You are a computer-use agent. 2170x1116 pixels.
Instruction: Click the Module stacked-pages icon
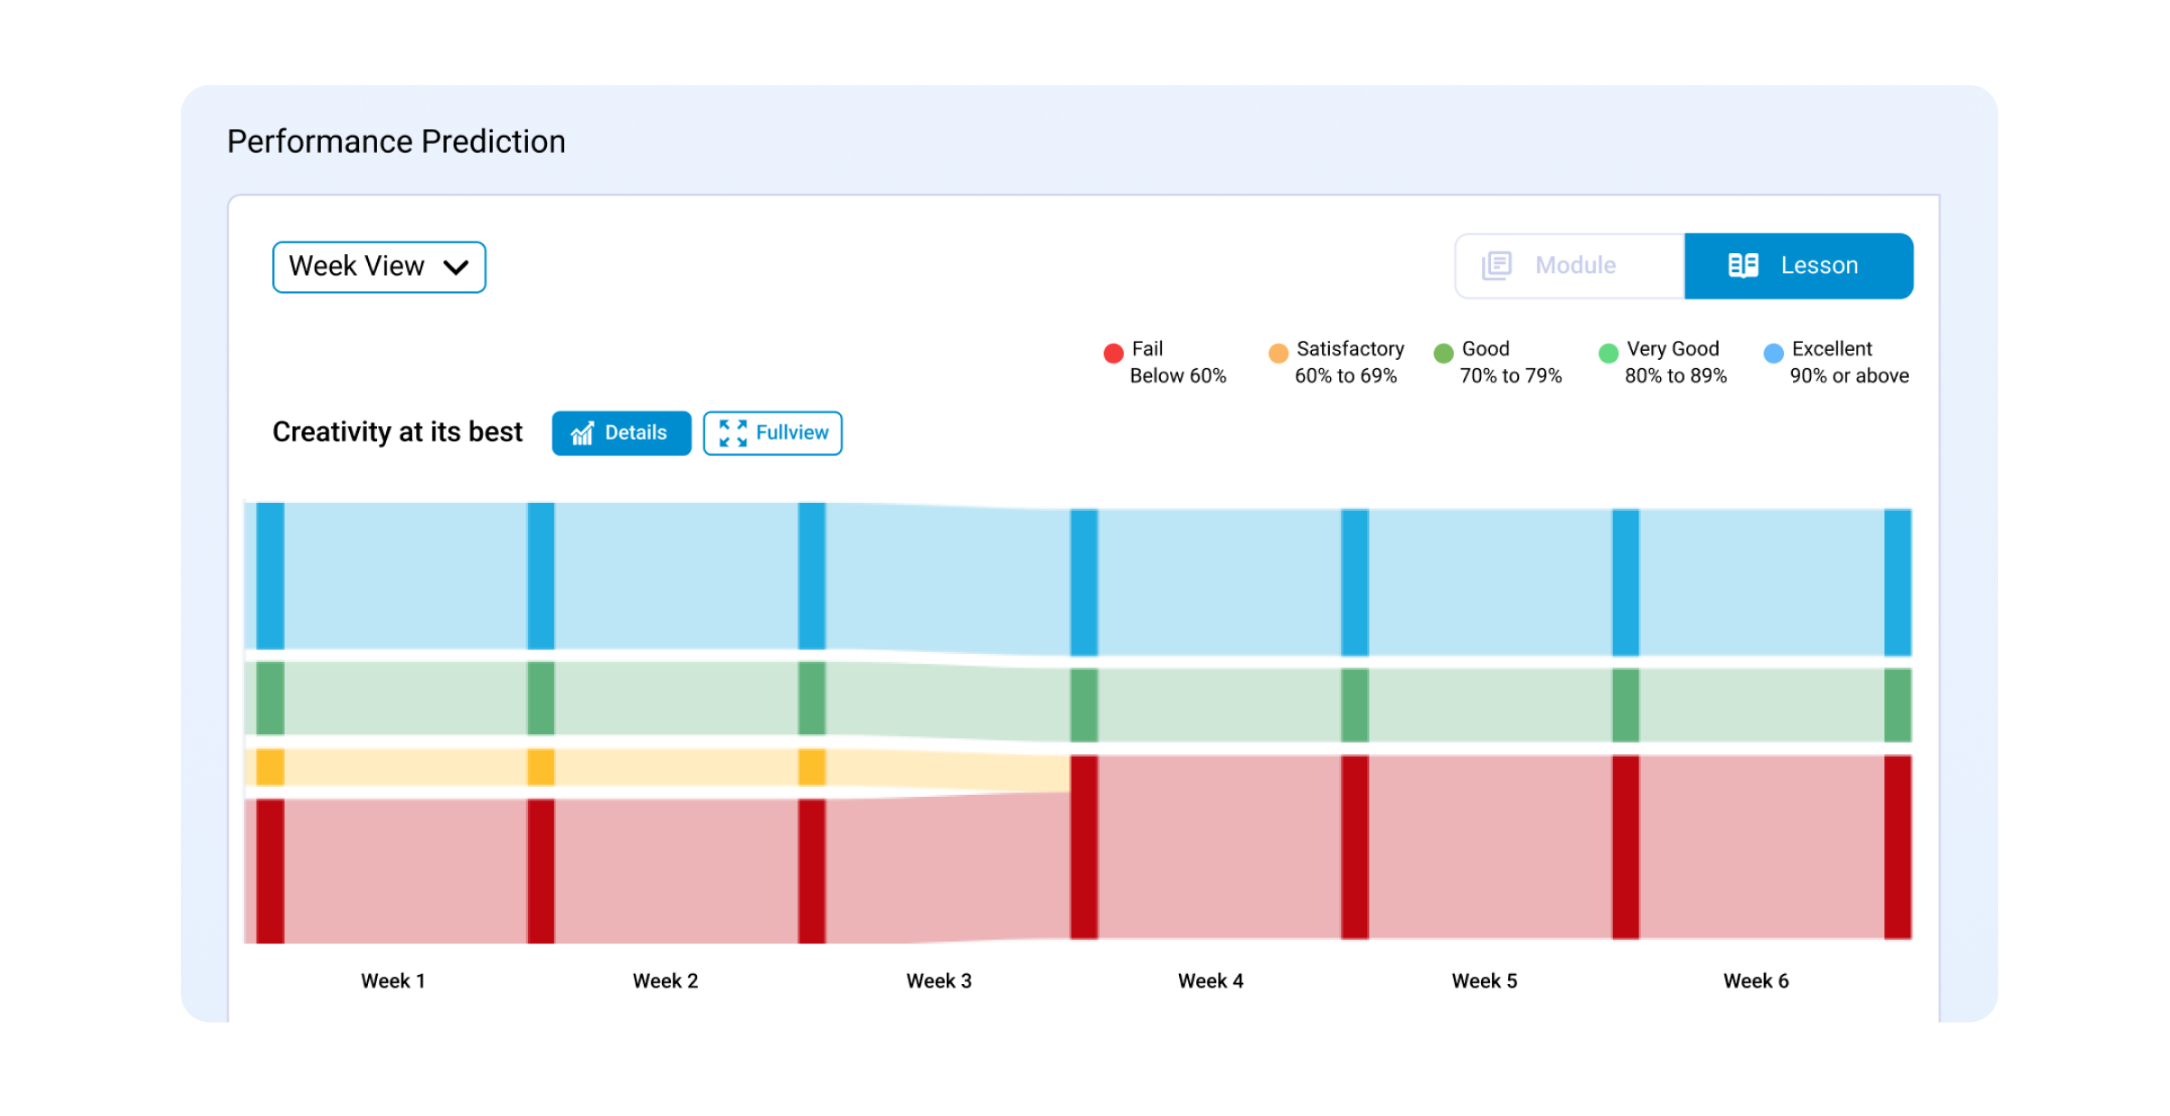click(x=1496, y=266)
